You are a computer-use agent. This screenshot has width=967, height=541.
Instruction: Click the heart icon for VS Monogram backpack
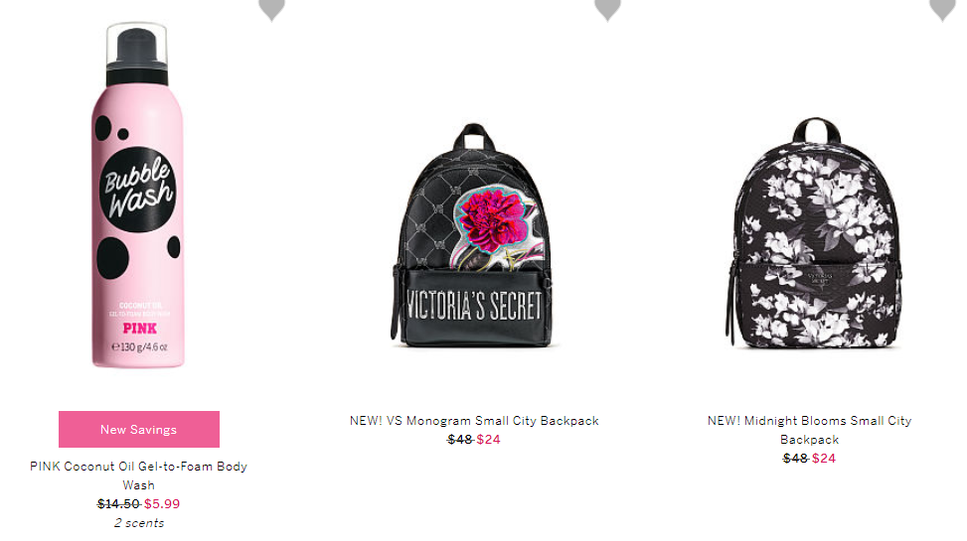607,9
